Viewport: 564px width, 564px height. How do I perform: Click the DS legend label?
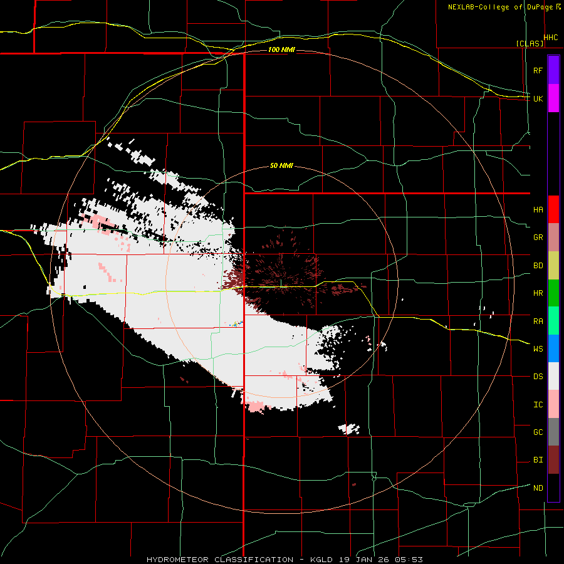click(x=538, y=377)
